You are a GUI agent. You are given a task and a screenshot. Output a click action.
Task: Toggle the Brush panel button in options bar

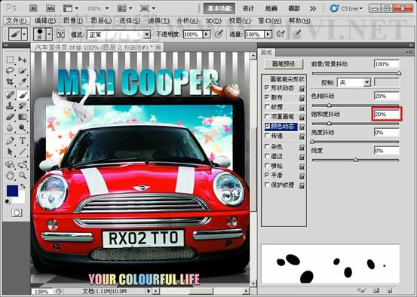(x=60, y=34)
